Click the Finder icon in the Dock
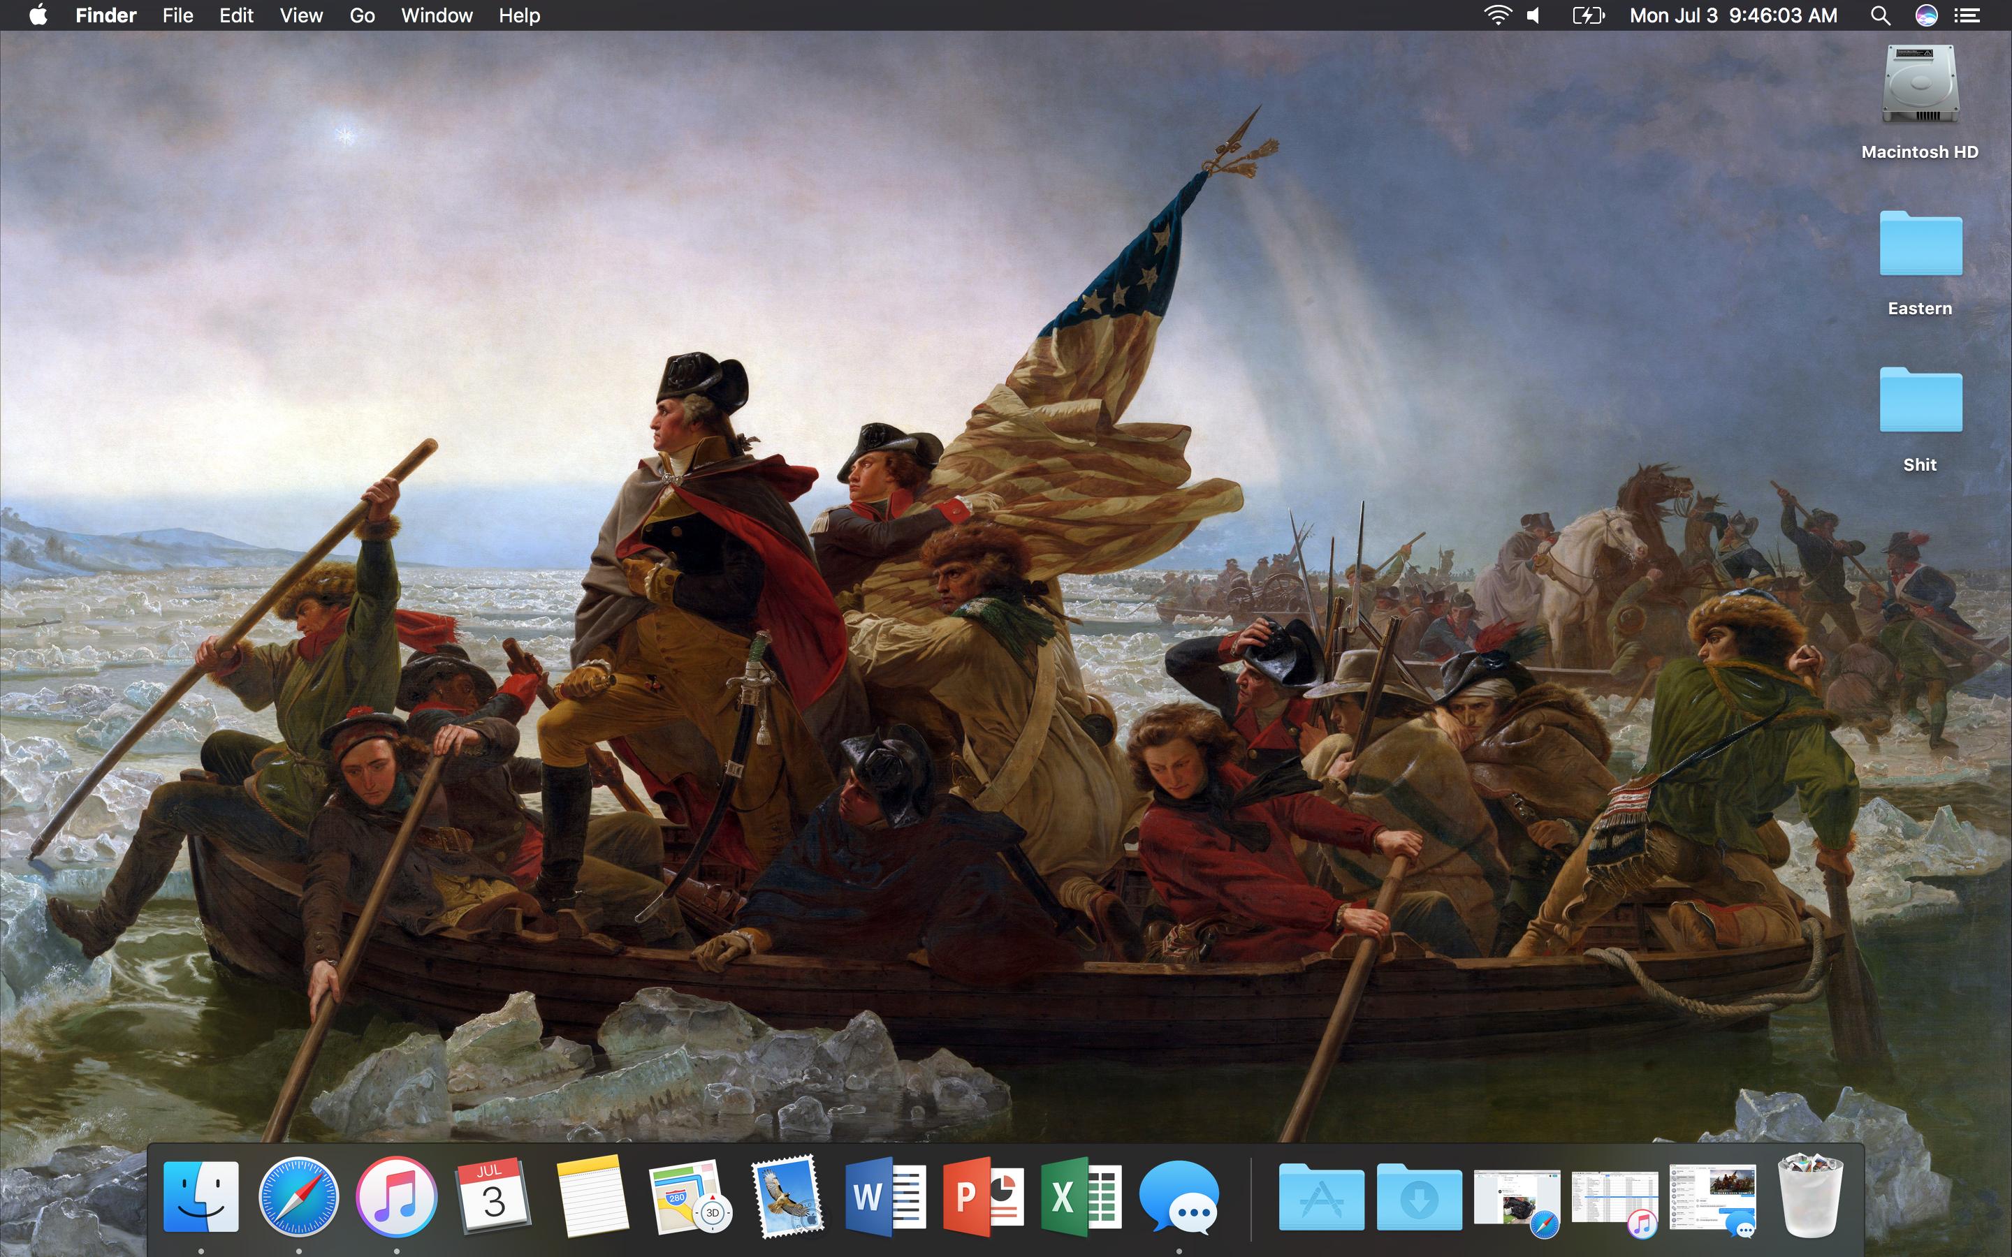 tap(201, 1197)
